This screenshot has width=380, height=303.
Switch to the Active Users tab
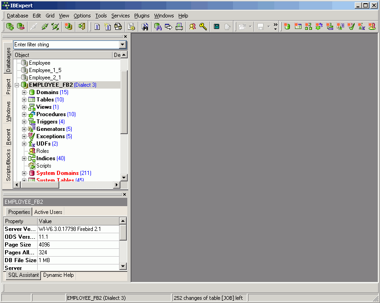pos(48,212)
